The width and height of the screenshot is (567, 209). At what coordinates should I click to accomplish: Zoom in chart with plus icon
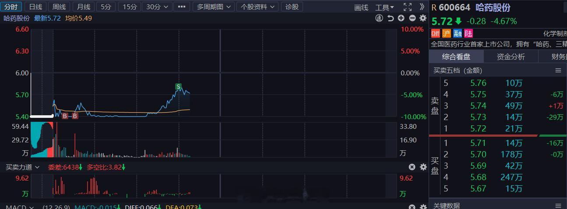point(401,18)
